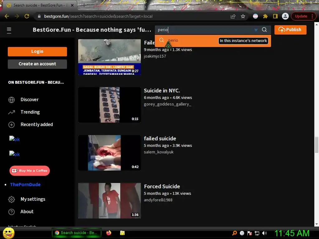Reload the page with the refresh icon
Screen dimensions: 319x239
[x=27, y=16]
